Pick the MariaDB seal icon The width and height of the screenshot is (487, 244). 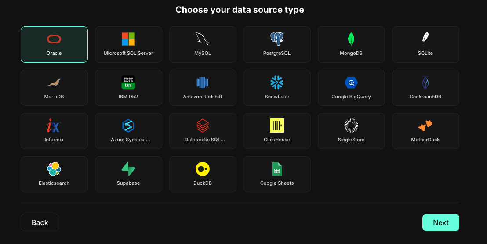(x=54, y=83)
